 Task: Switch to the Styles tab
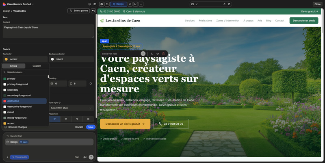[13, 66]
